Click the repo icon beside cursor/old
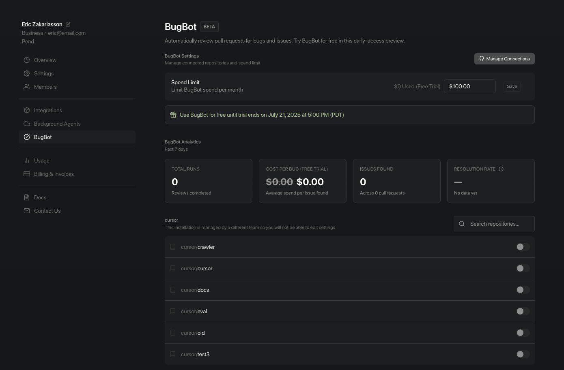 pyautogui.click(x=173, y=333)
